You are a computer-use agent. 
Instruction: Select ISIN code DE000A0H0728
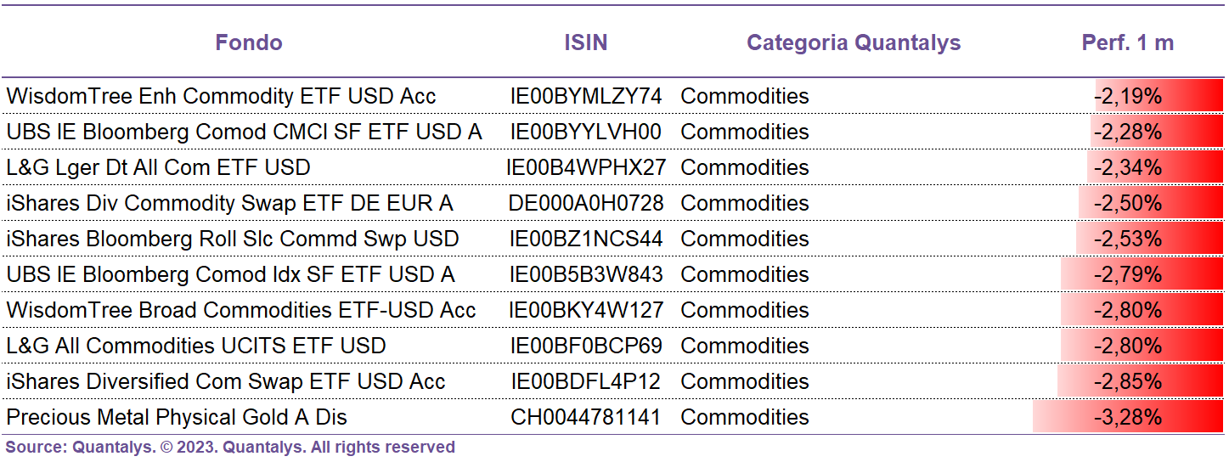click(x=586, y=203)
